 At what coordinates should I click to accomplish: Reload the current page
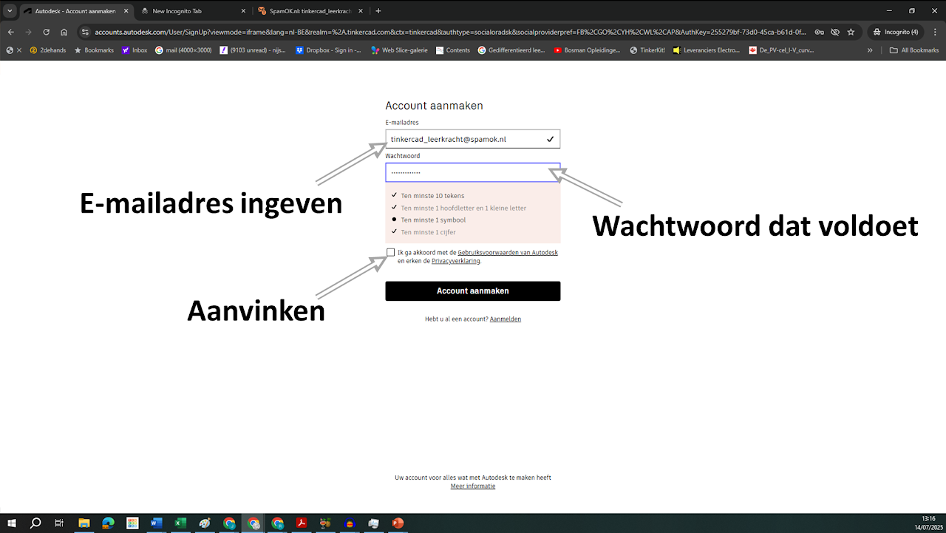47,32
